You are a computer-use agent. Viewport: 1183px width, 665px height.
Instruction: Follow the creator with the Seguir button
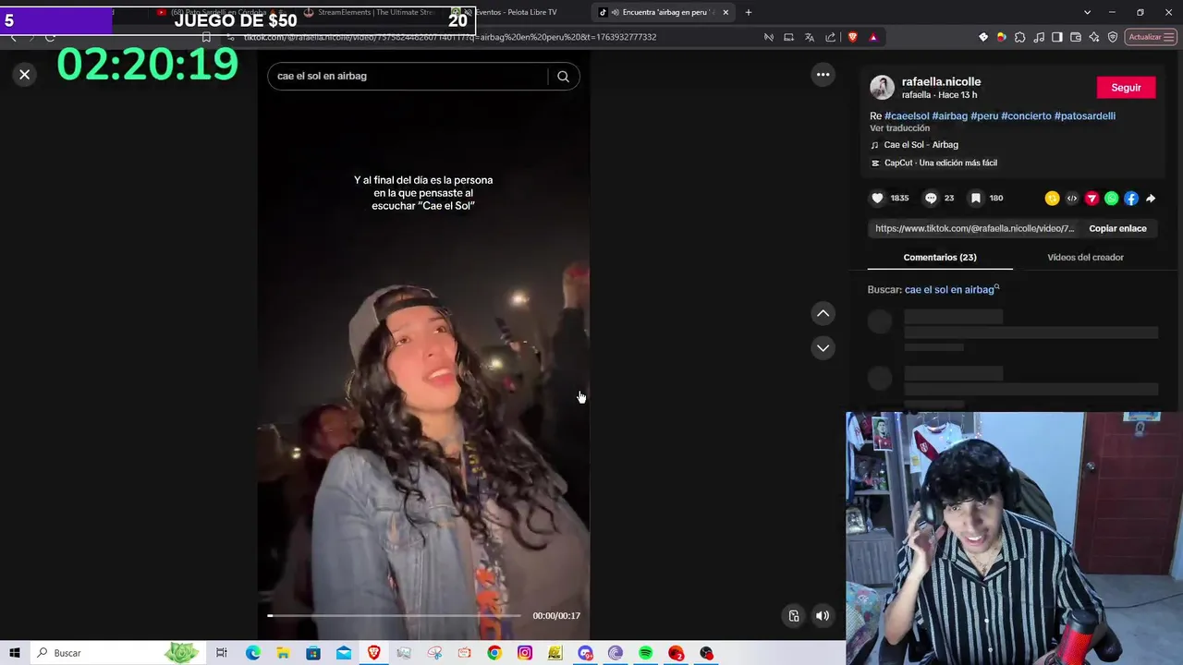(1126, 88)
